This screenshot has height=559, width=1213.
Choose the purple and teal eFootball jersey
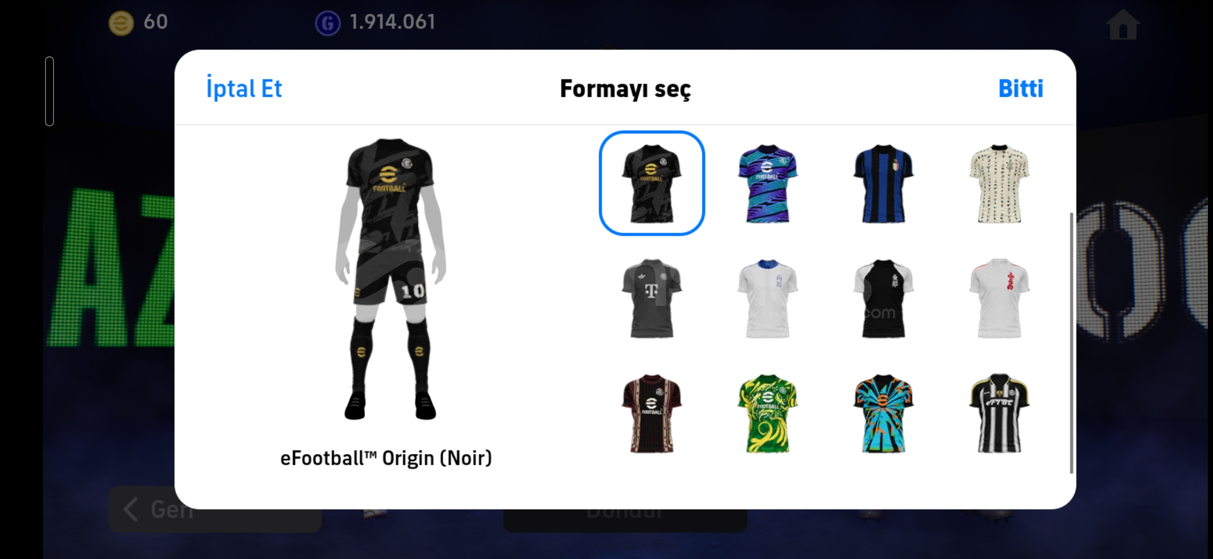(x=768, y=184)
